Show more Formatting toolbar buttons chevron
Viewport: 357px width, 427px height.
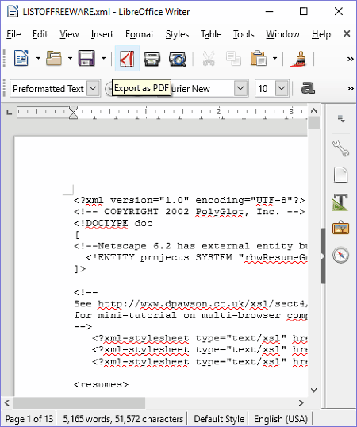(x=351, y=89)
